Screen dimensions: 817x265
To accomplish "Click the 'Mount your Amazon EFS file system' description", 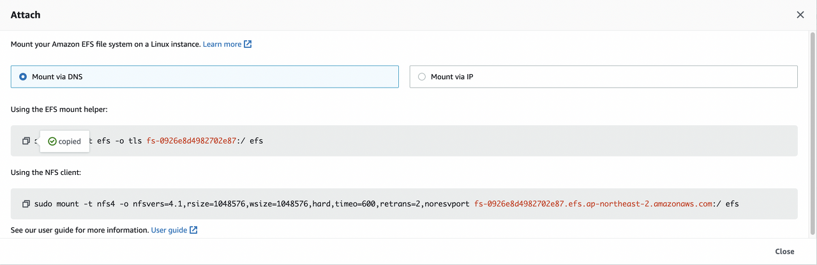I will (x=105, y=45).
